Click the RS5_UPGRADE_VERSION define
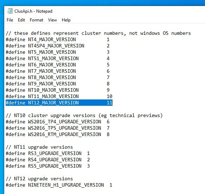The width and height of the screenshot is (205, 194). [x=48, y=166]
